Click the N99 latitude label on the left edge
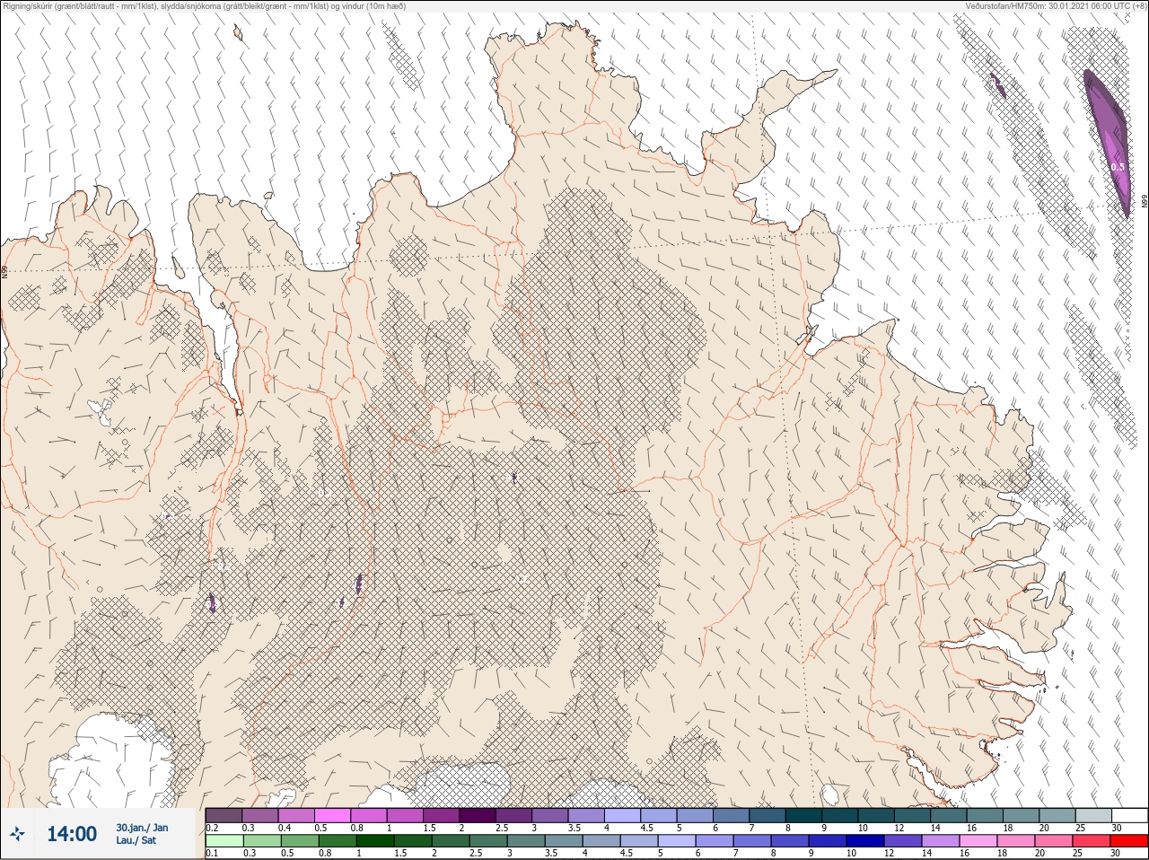Viewport: 1149px width, 860px height. [4, 270]
